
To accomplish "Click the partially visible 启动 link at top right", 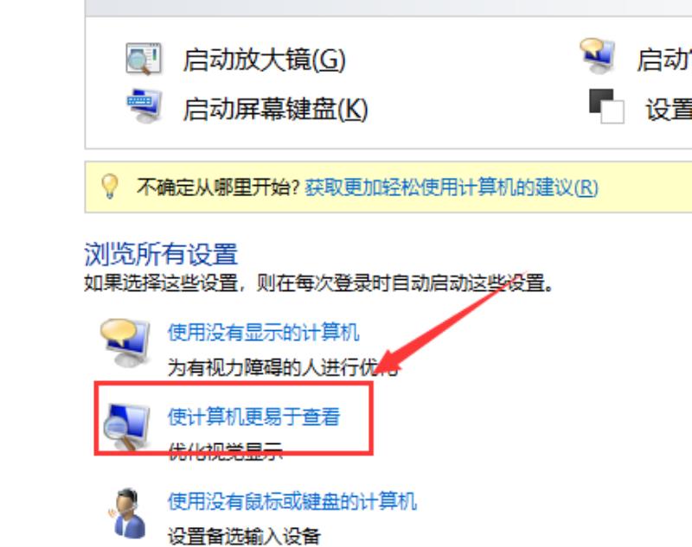I will tap(663, 60).
